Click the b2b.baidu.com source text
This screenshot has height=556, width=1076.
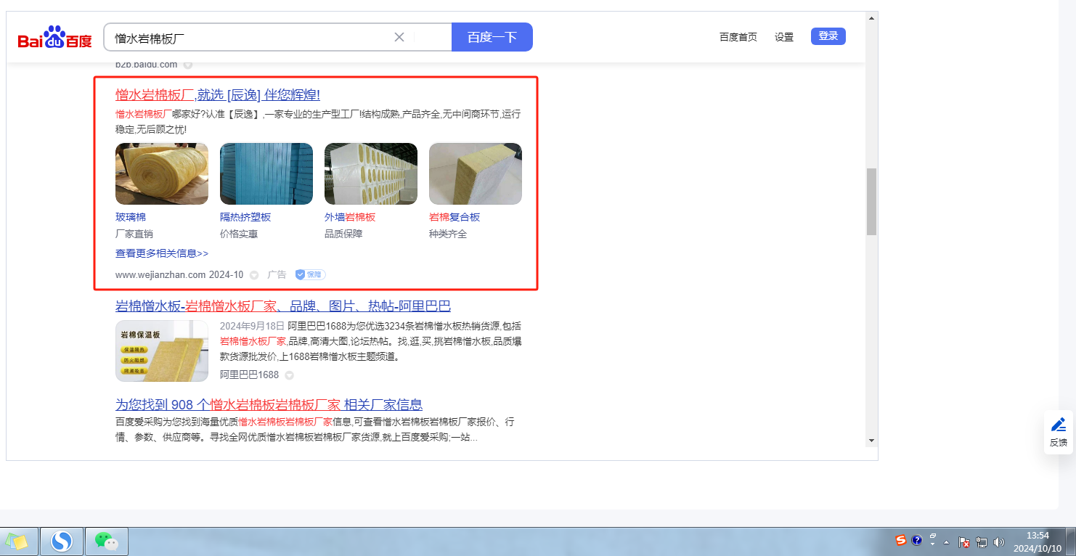click(147, 65)
